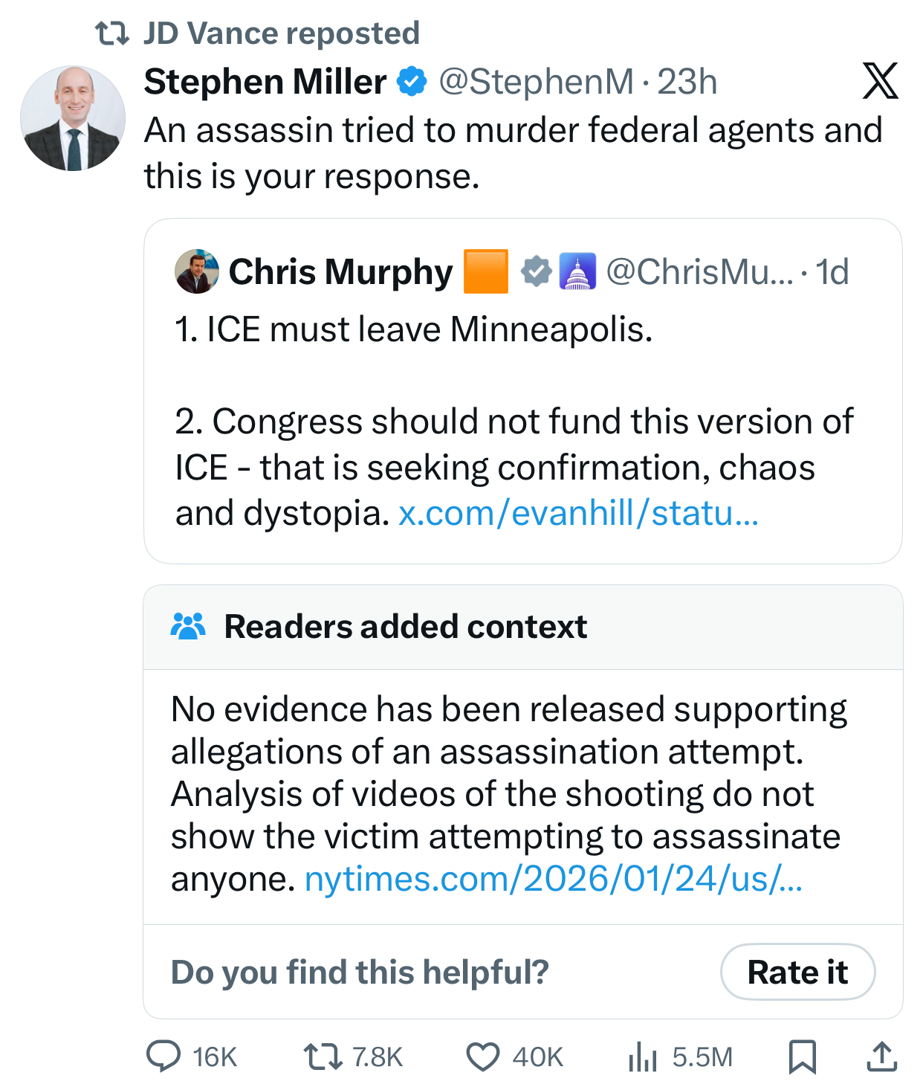The width and height of the screenshot is (923, 1090).
Task: Click the JD Vance reposted label
Action: 281,33
